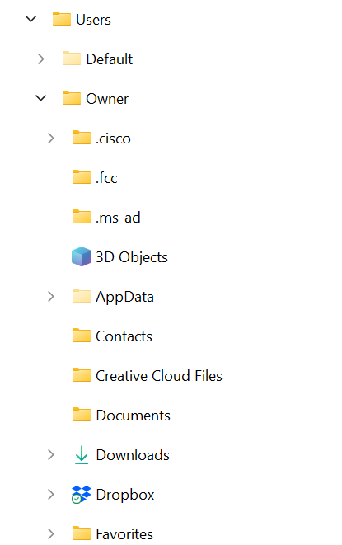Viewport: 342px width, 545px height.
Task: Click the 3D Objects cube icon
Action: (x=82, y=256)
